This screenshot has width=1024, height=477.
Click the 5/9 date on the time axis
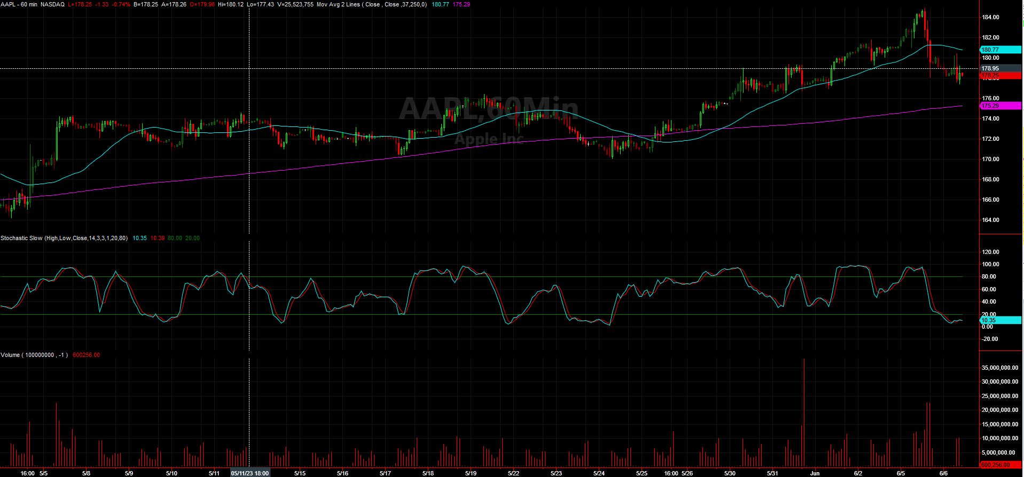(x=129, y=473)
